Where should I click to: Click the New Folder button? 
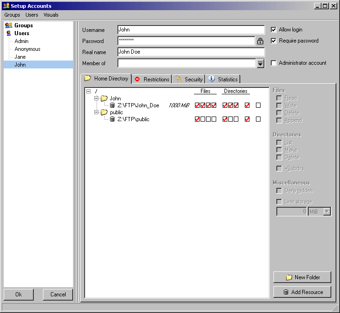pos(302,277)
